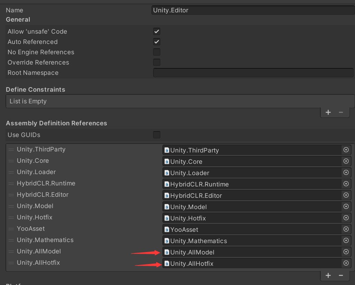Open object picker for Unity.ThirdParty reference
This screenshot has height=285, width=355.
click(346, 150)
